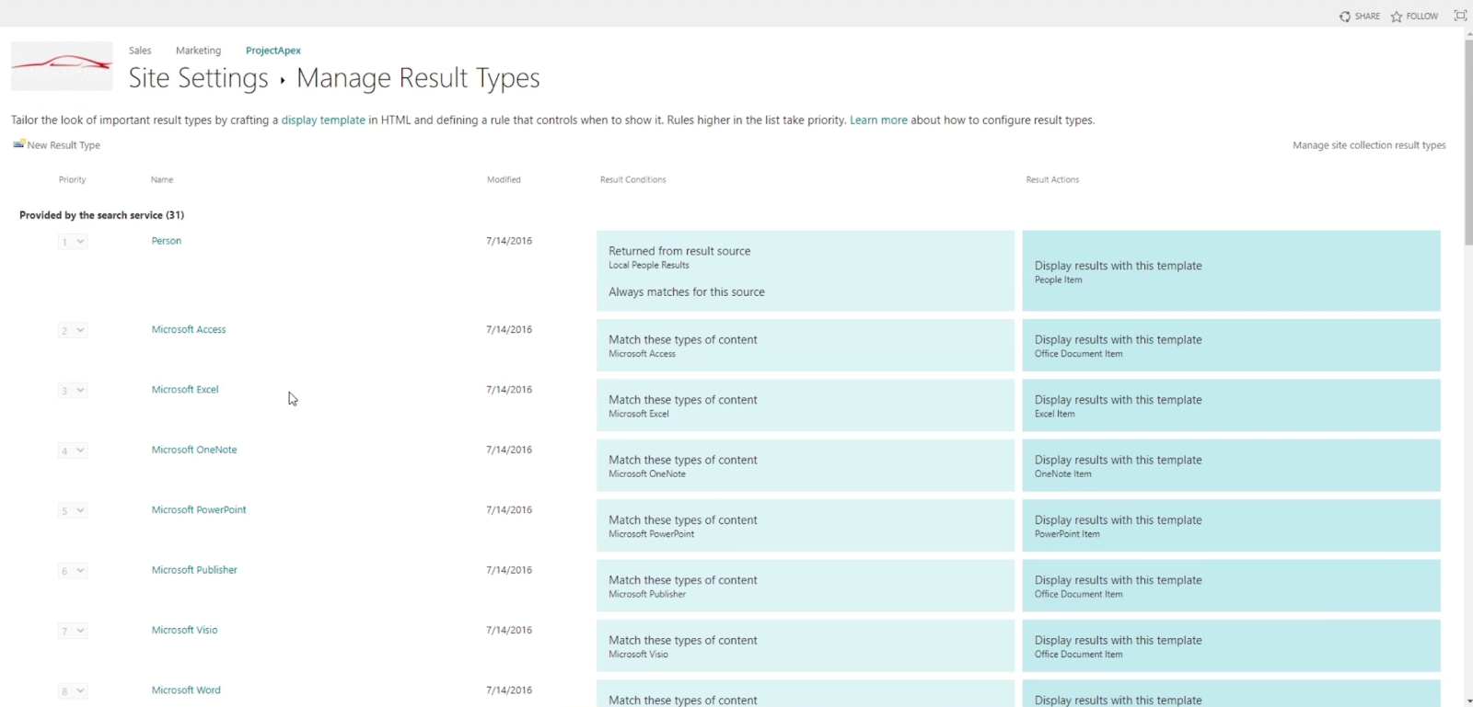Open priority dropdown for Microsoft Word

pos(73,690)
